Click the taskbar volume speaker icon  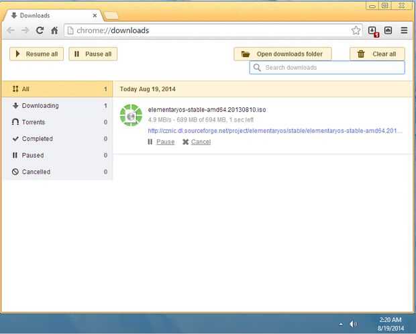pos(353,324)
